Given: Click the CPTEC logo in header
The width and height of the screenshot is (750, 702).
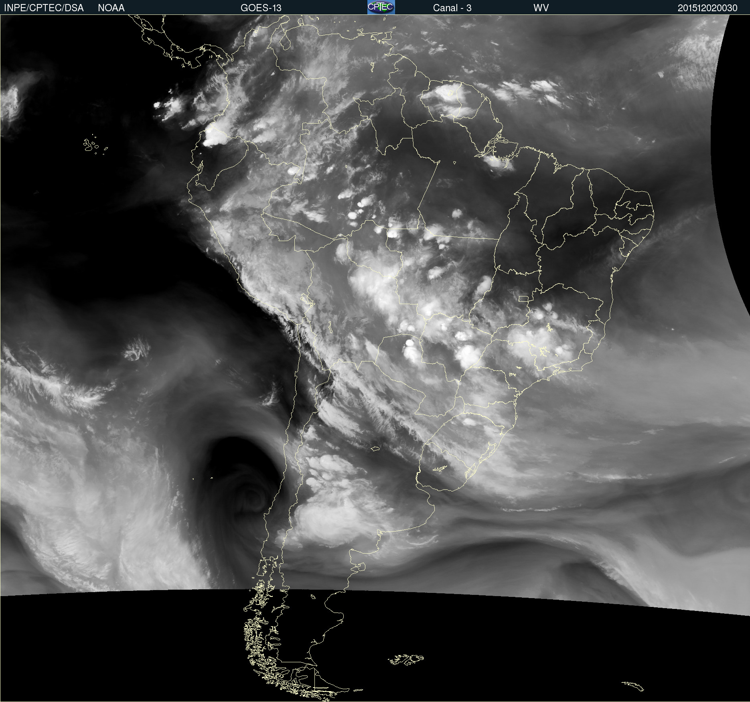Looking at the screenshot, I should click(x=381, y=7).
